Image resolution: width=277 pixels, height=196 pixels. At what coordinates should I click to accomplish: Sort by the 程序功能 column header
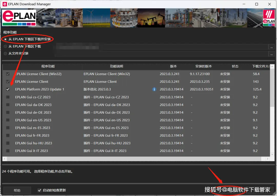tap(48, 66)
